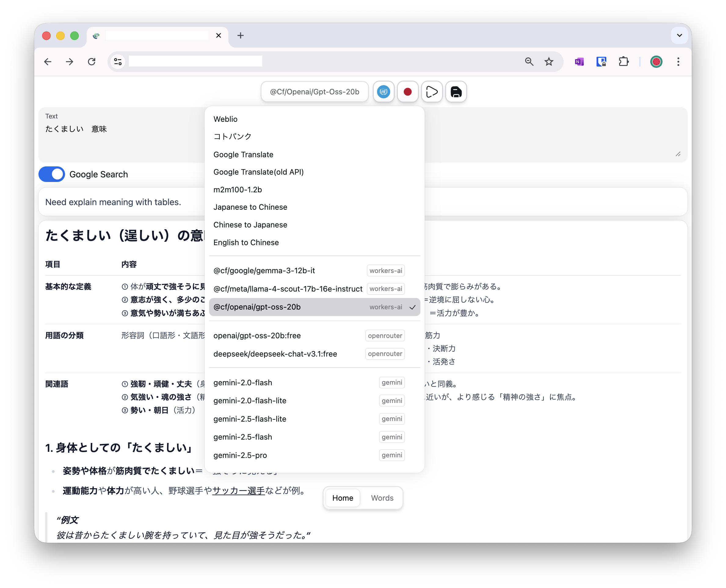This screenshot has height=588, width=726.
Task: Choose Weblio from the list
Action: (x=226, y=119)
